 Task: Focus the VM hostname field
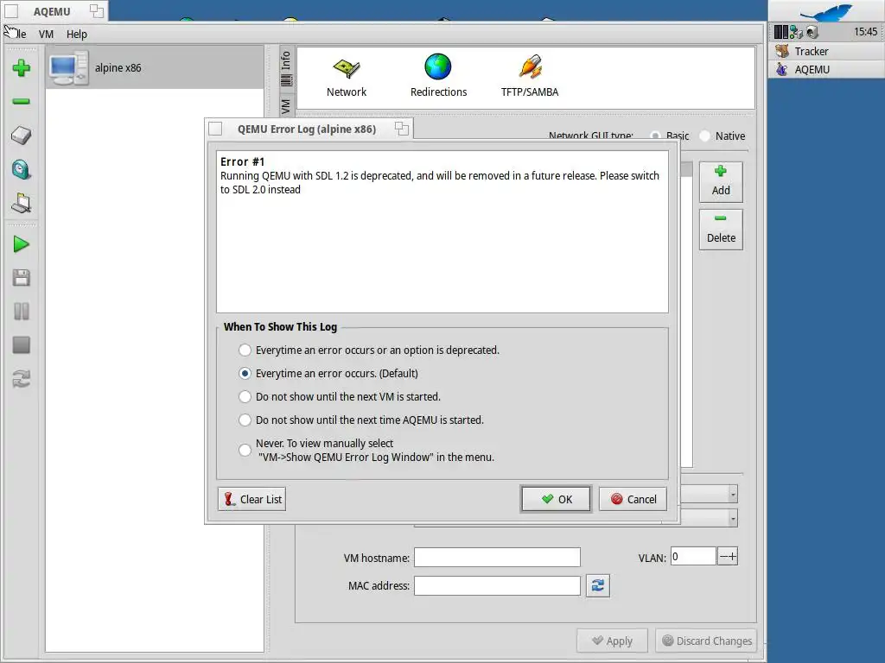[x=497, y=557]
